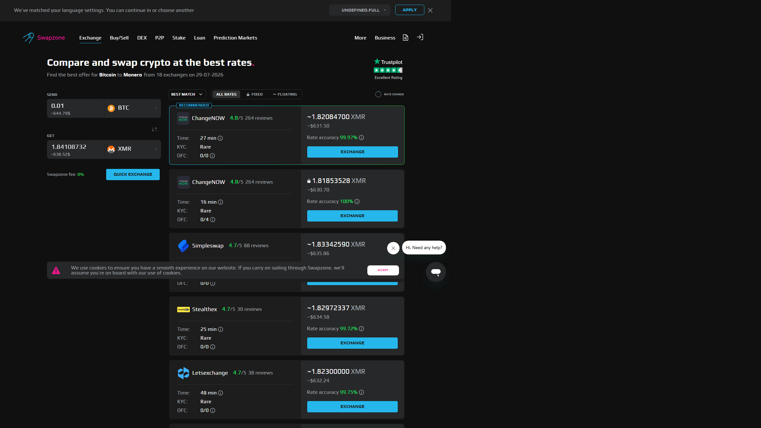Click the Bitcoin coin icon in send field
Viewport: 761px width, 428px height.
point(111,108)
